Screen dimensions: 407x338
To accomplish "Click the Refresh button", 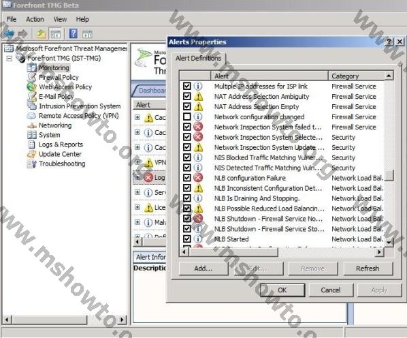I will (x=368, y=268).
